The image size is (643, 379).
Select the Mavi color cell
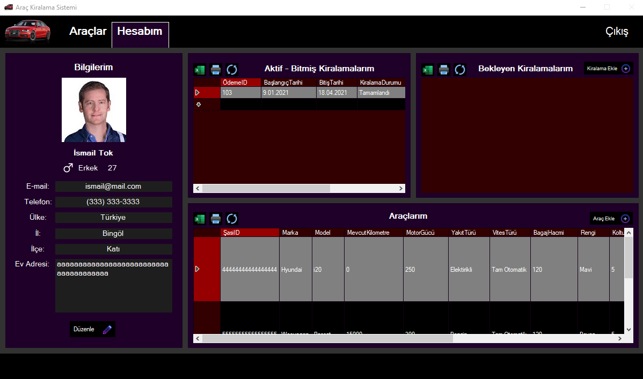[x=594, y=269]
